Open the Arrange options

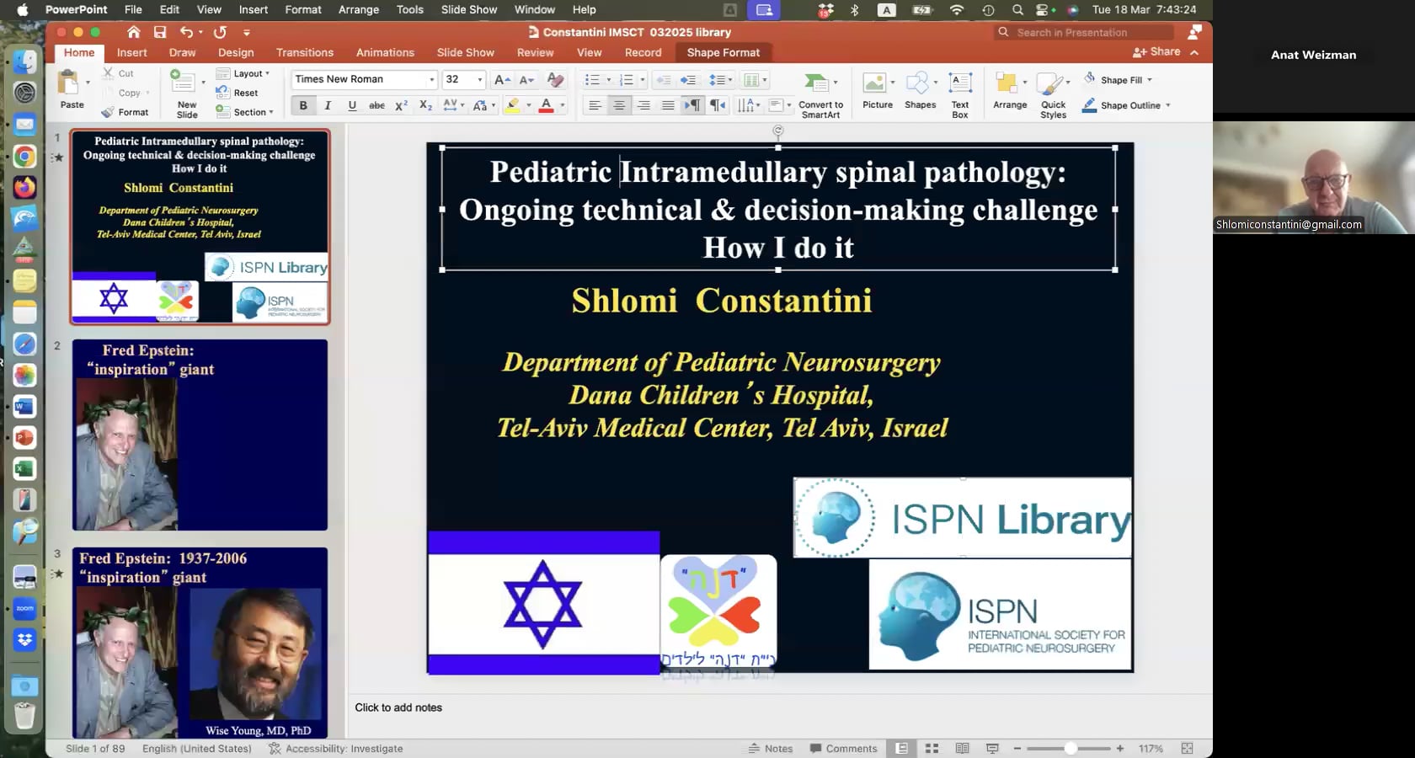pos(1010,91)
